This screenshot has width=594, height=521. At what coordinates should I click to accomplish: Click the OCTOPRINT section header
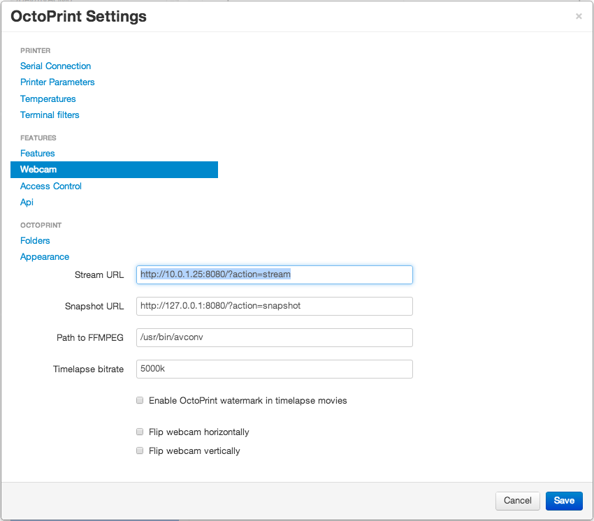point(41,226)
